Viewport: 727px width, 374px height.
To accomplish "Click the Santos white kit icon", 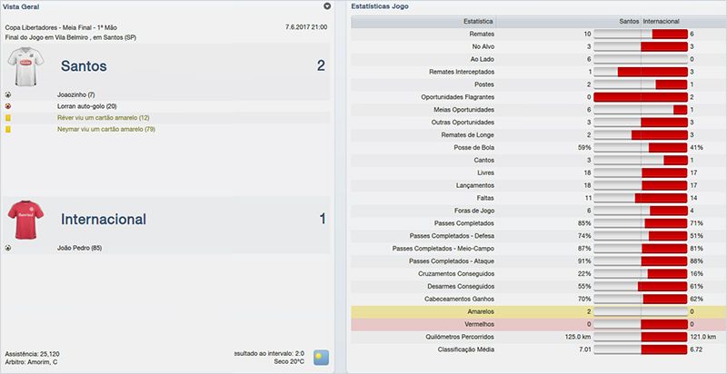I will coord(25,65).
